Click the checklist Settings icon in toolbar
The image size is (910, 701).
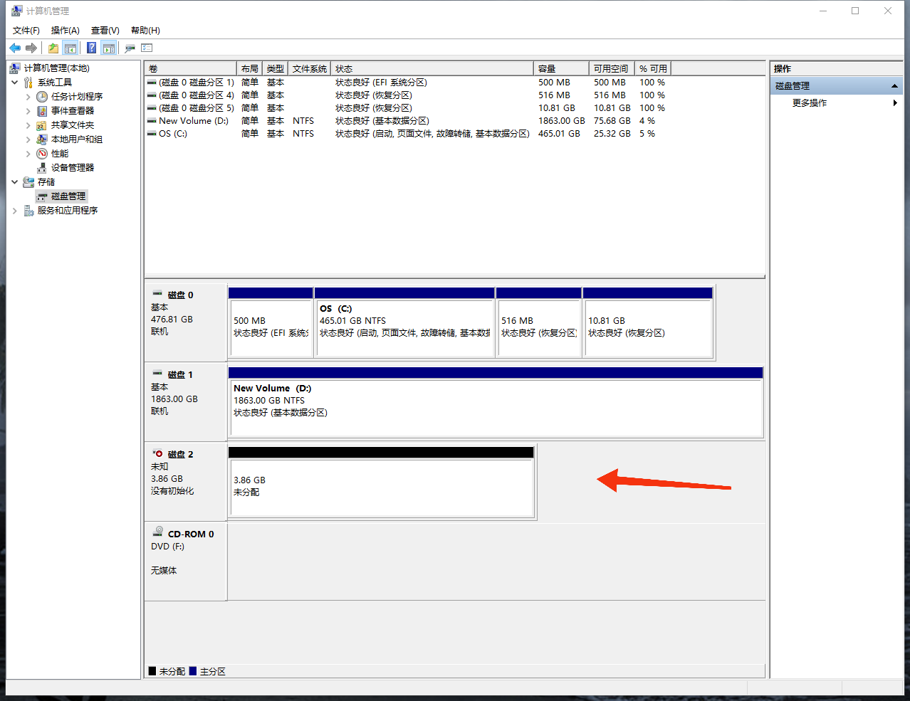pyautogui.click(x=147, y=48)
